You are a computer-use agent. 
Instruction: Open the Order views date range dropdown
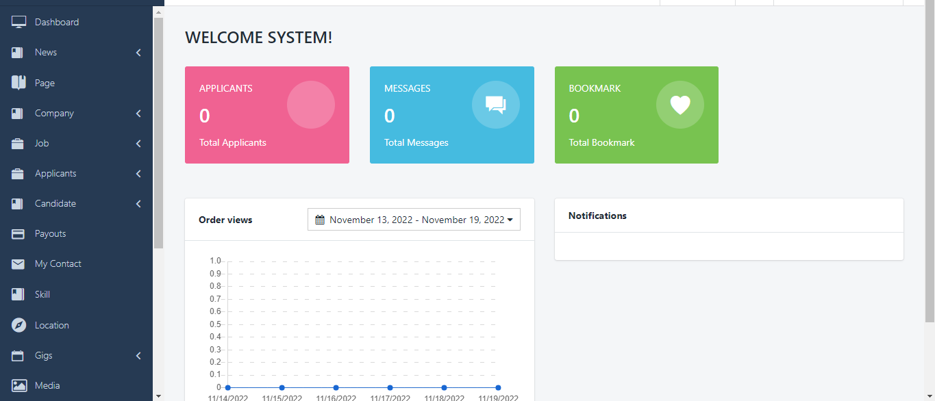pos(414,220)
